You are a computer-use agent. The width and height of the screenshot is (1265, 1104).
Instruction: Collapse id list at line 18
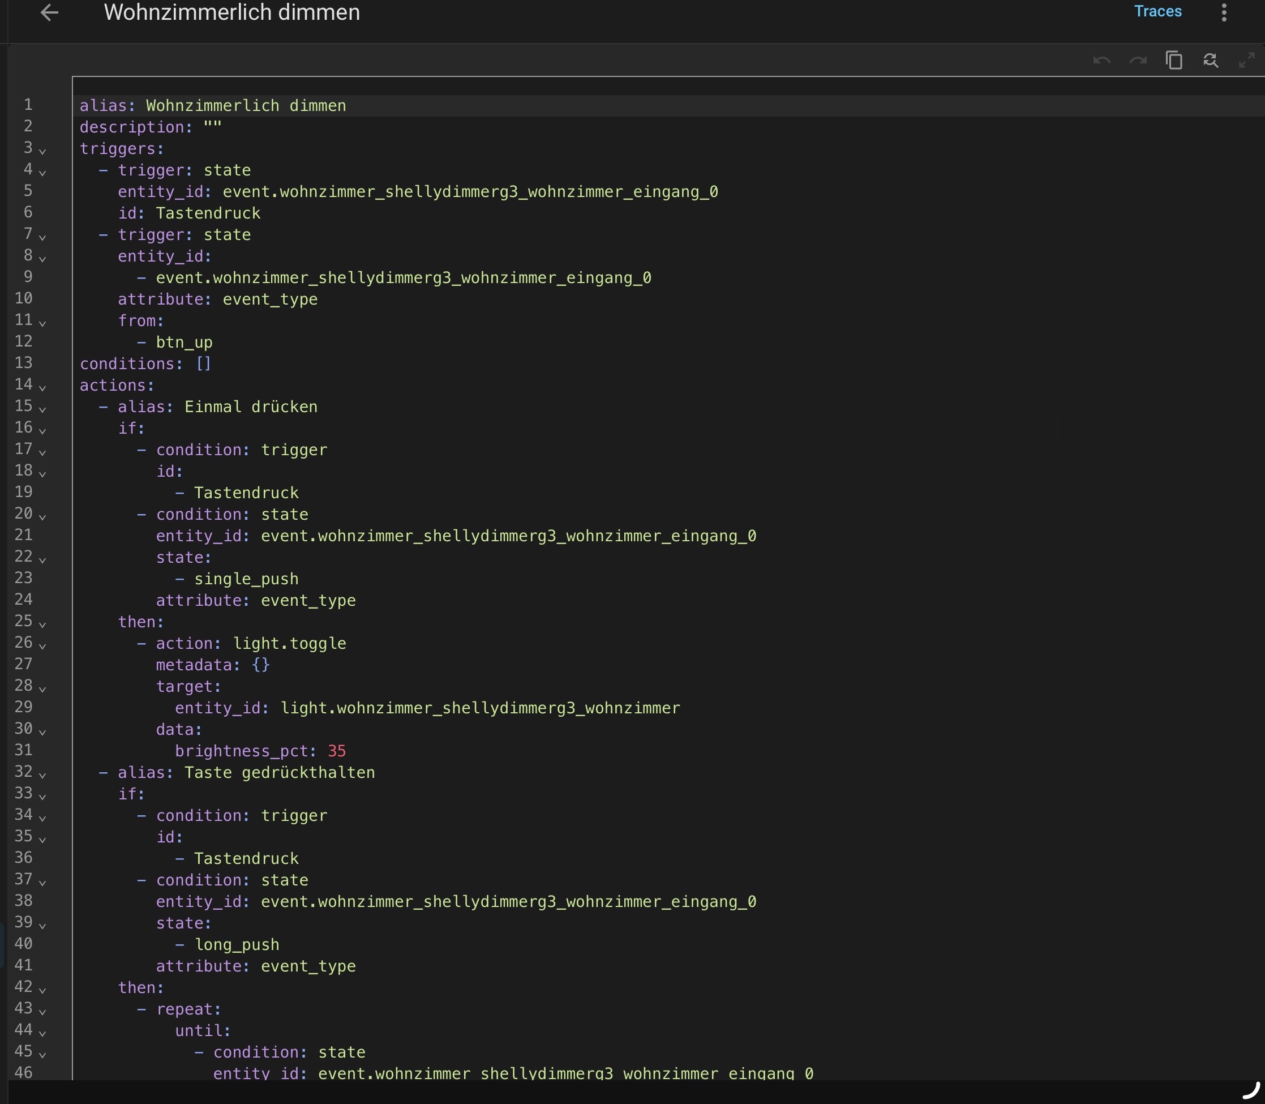[42, 473]
